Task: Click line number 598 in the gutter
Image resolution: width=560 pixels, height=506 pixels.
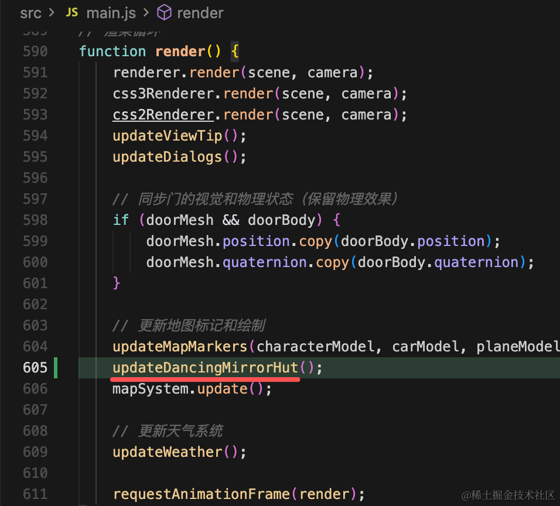Action: coord(35,220)
